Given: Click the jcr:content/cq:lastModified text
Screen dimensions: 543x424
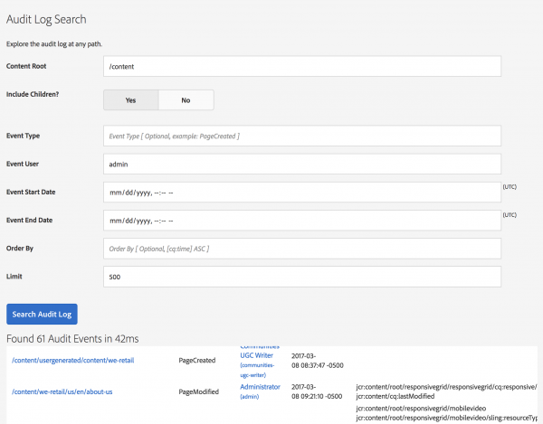Looking at the screenshot, I should [x=395, y=396].
